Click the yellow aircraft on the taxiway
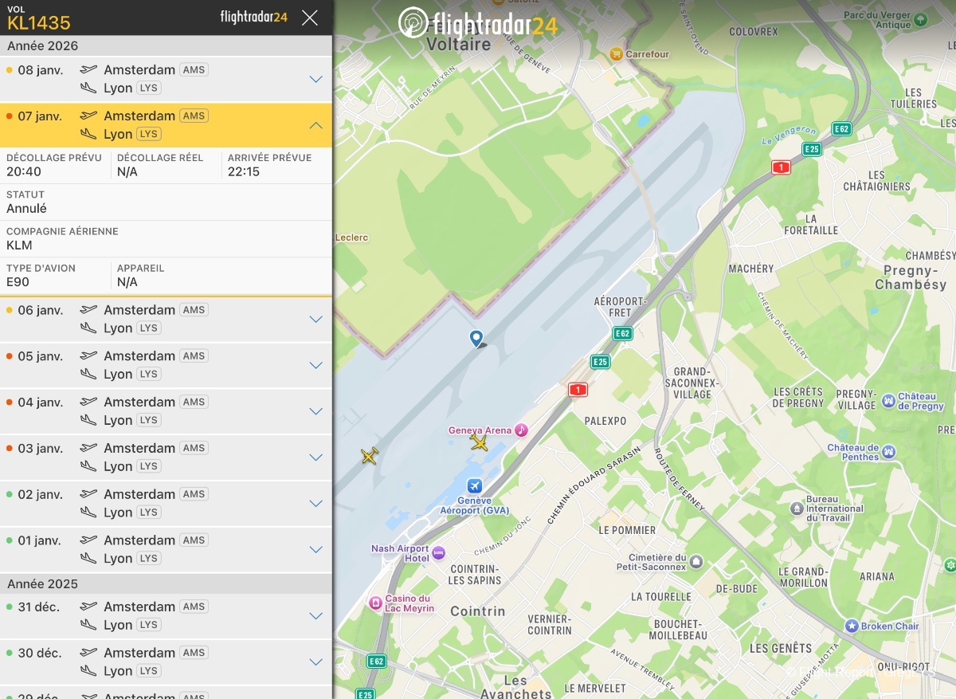 point(370,455)
